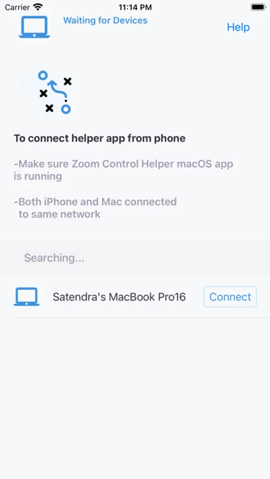Tap the bottom-most X mark in the illustration

49,108
